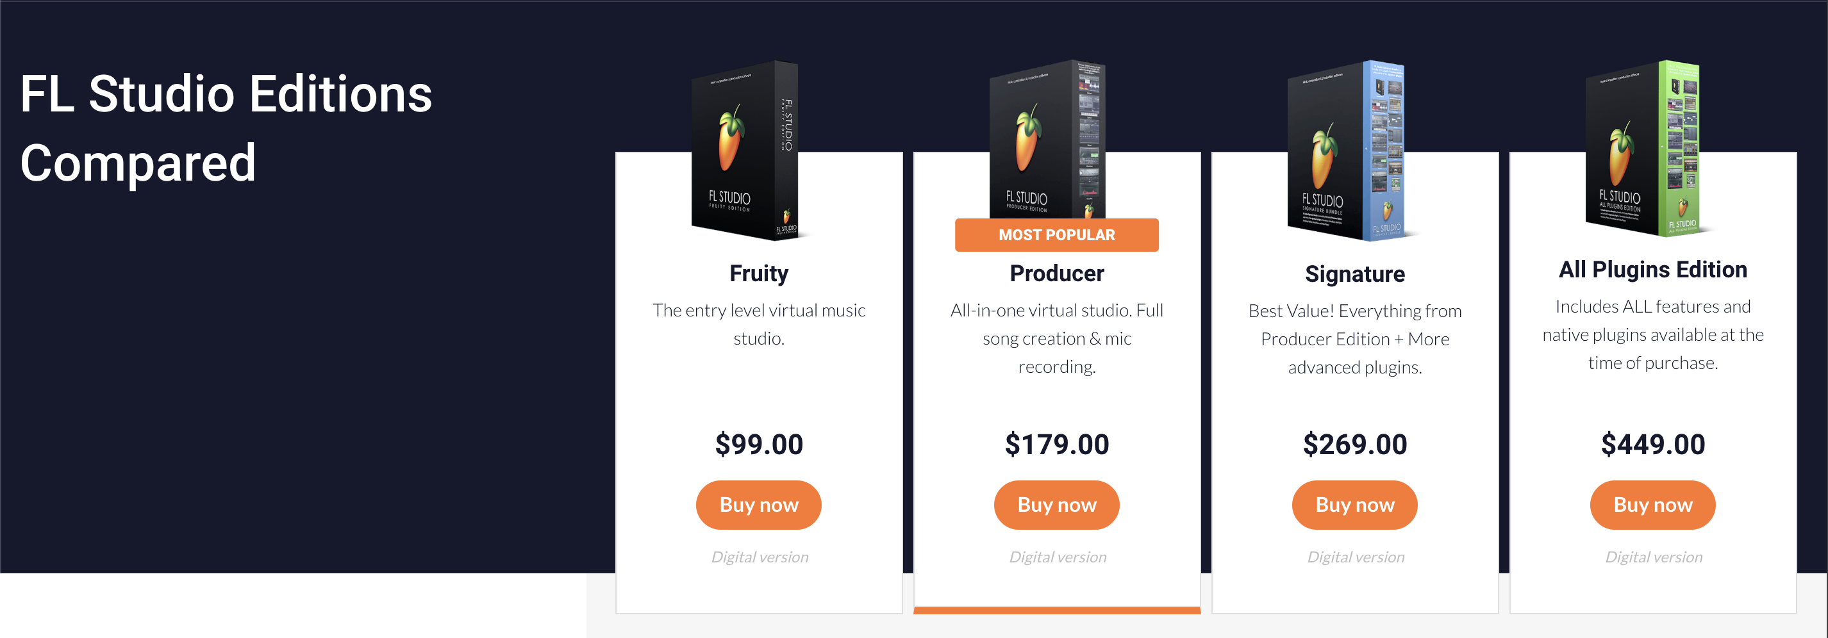Click the Producer Edition box image
The width and height of the screenshot is (1828, 638).
1047,138
